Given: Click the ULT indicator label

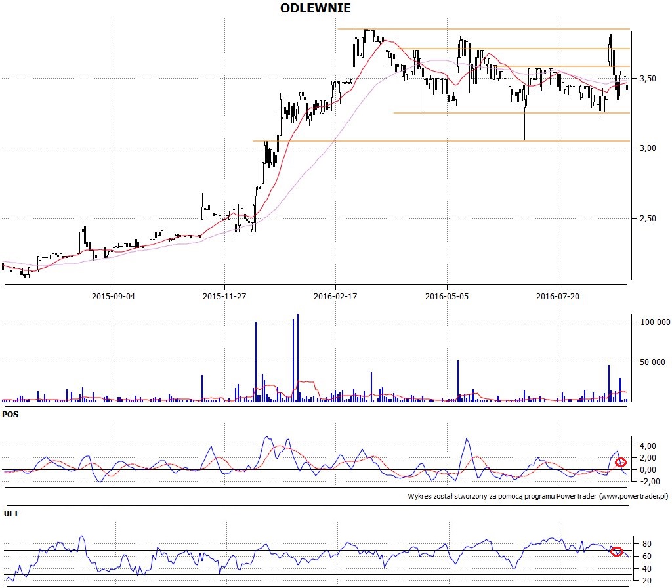Looking at the screenshot, I should point(11,513).
